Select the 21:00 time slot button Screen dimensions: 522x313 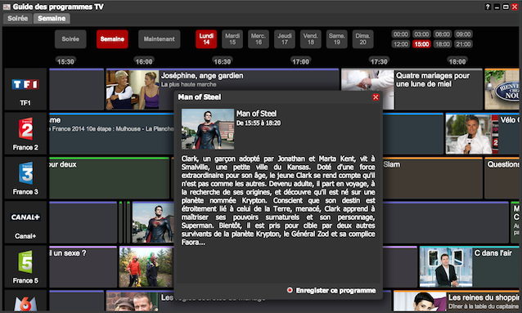[x=463, y=44]
